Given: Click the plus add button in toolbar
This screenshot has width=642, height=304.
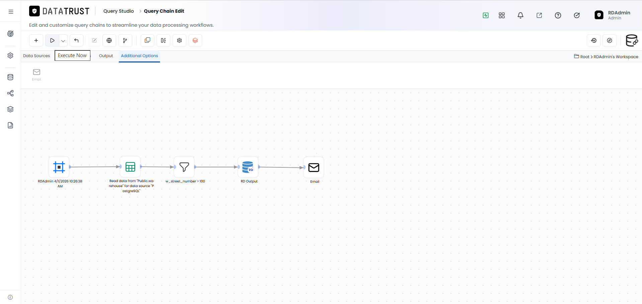Looking at the screenshot, I should 36,40.
